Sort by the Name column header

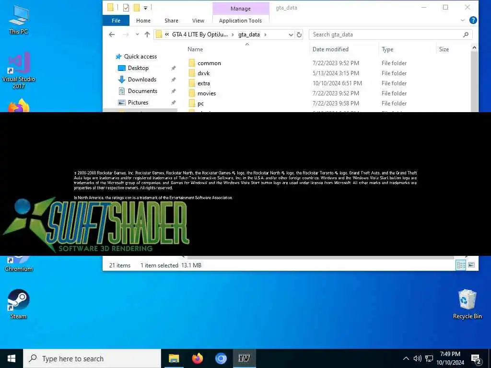[x=195, y=49]
